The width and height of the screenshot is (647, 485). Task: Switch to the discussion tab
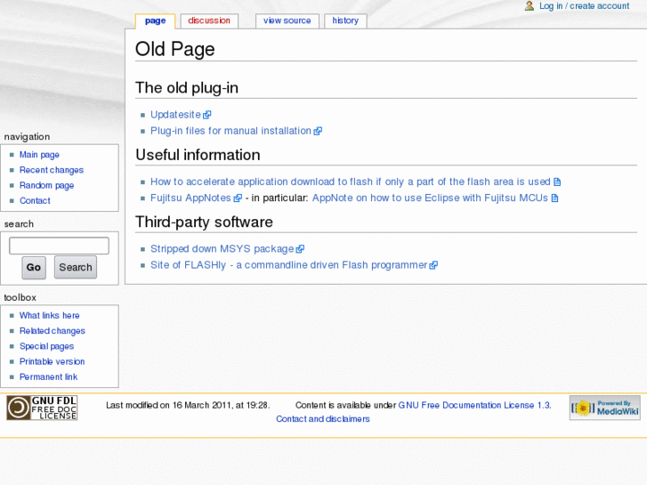[x=209, y=20]
